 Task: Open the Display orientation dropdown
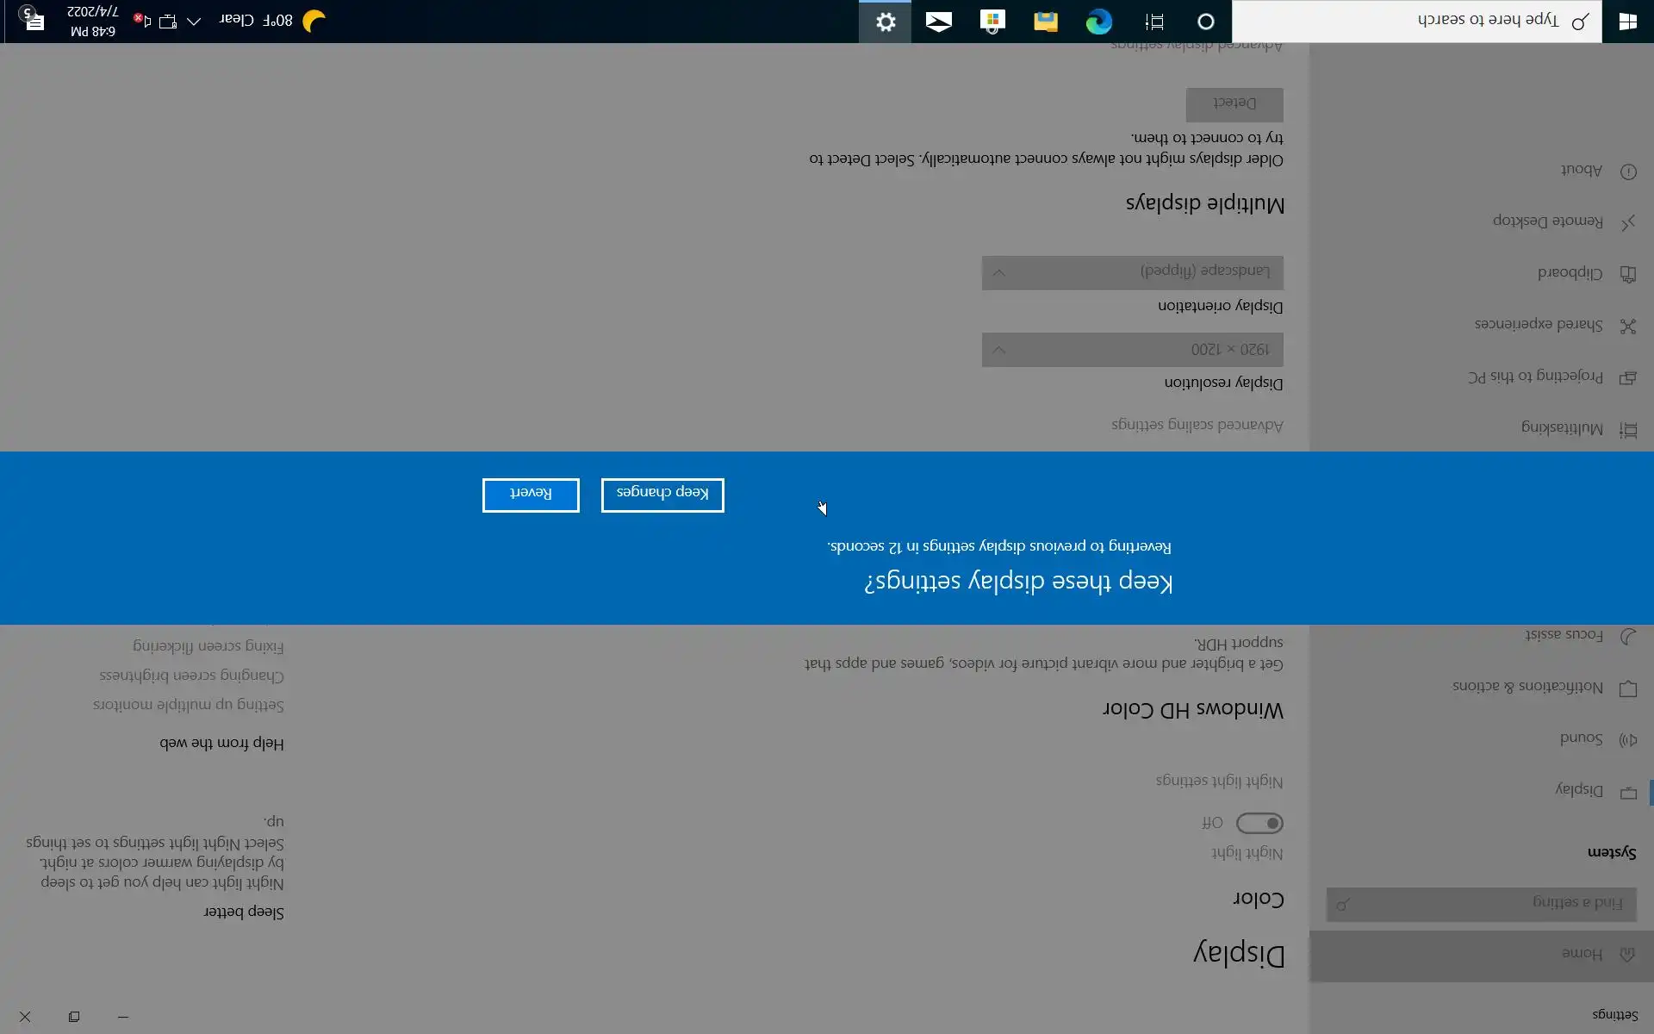coord(1132,272)
